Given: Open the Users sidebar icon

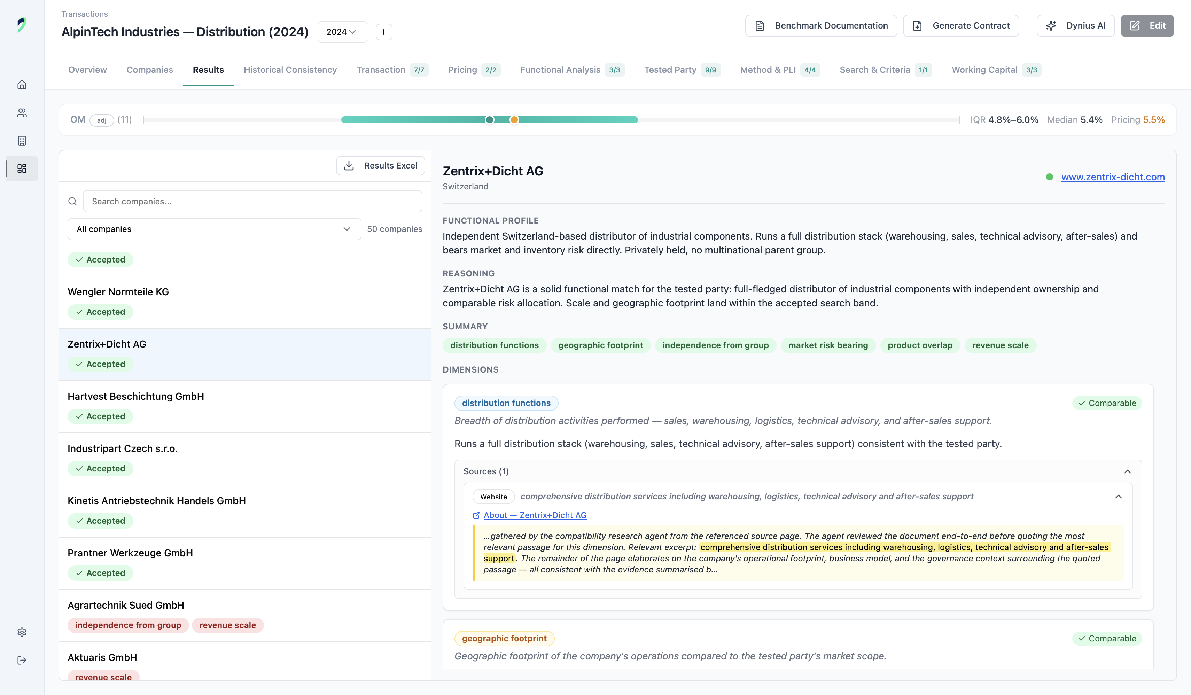Looking at the screenshot, I should click(22, 113).
